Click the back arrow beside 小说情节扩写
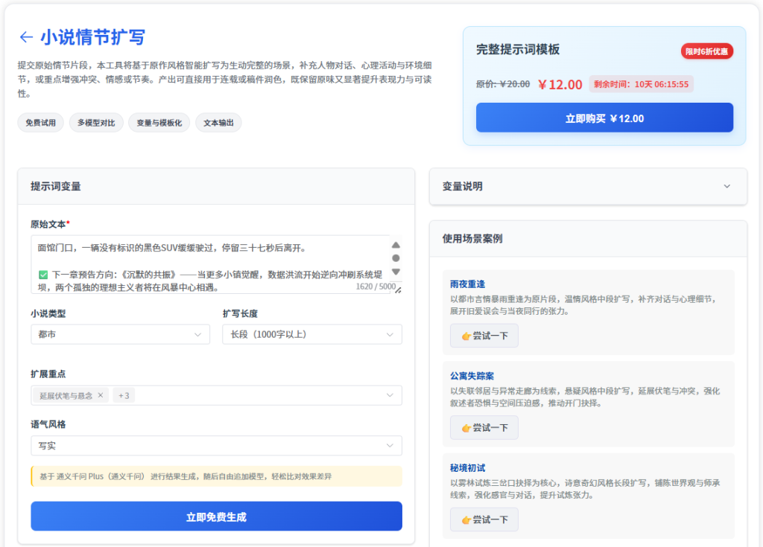Image resolution: width=763 pixels, height=547 pixels. [x=26, y=37]
